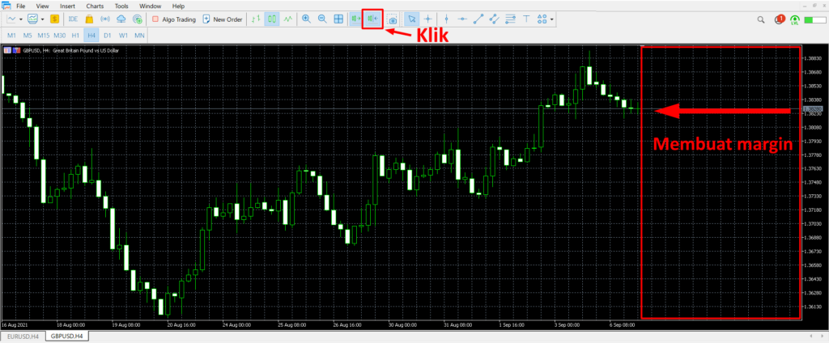
Task: Select the M1 timeframe
Action: pyautogui.click(x=11, y=35)
